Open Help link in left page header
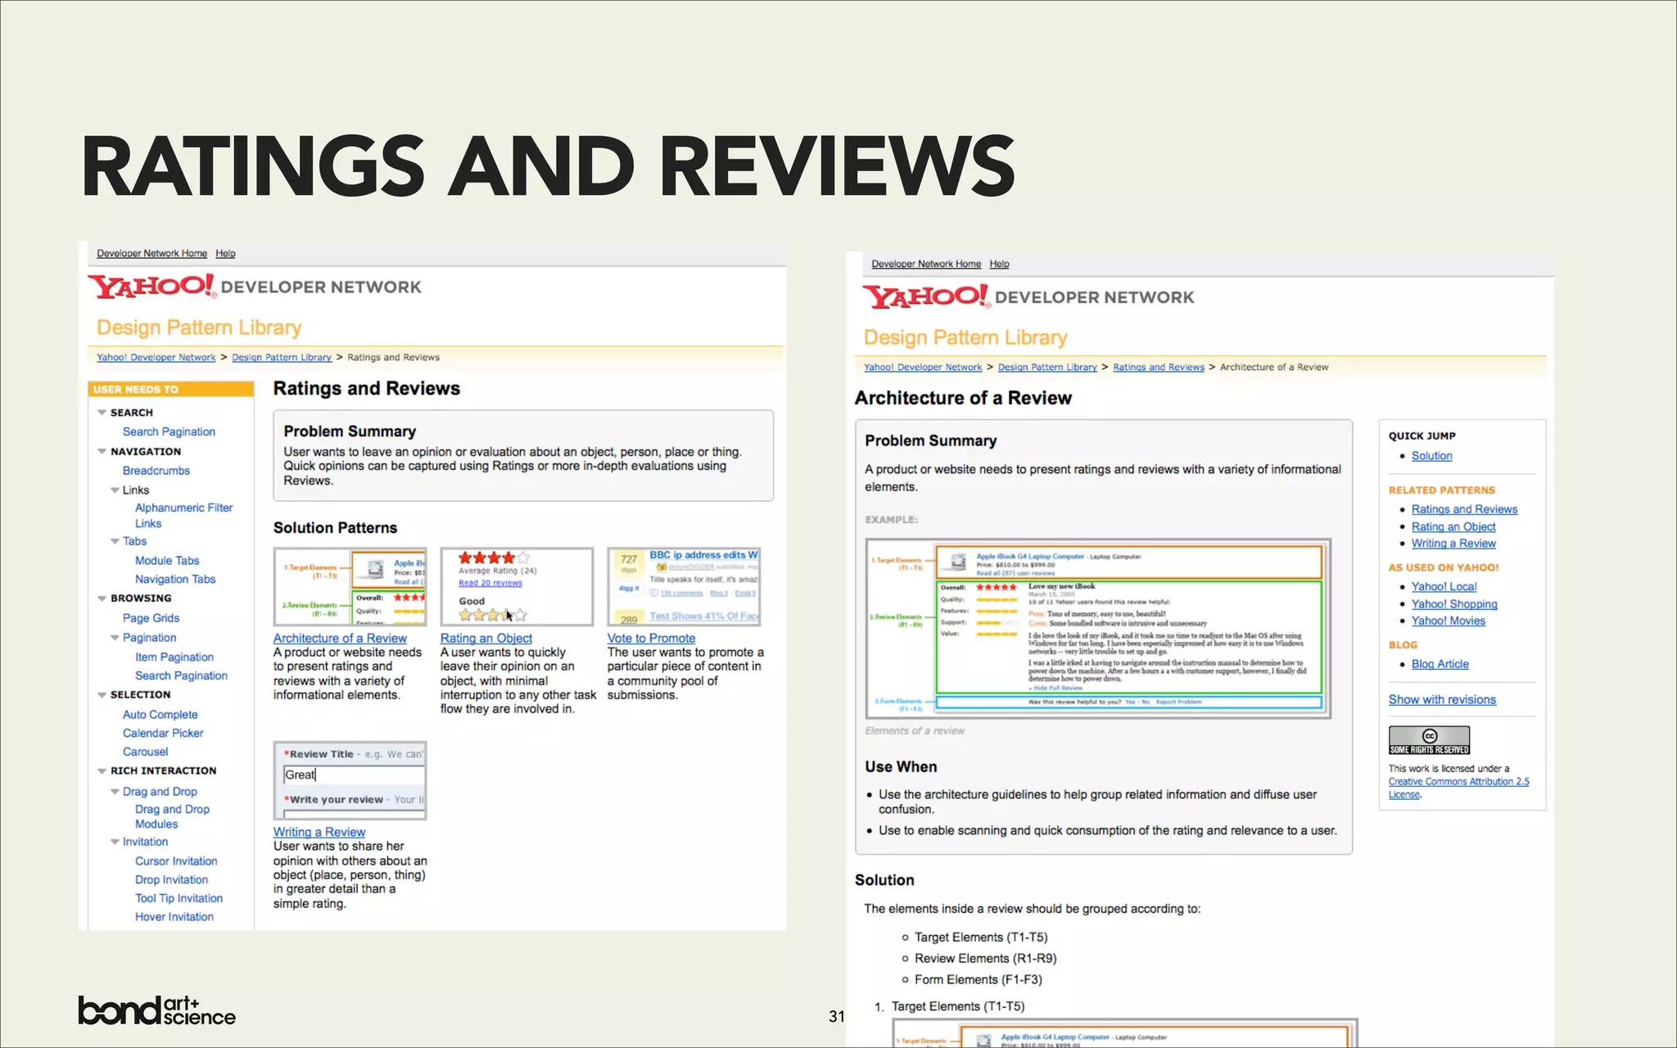 click(x=225, y=253)
